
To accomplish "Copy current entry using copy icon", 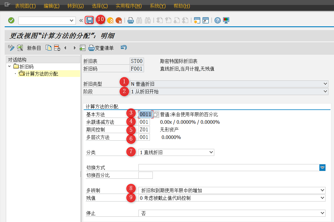I will click(x=49, y=48).
